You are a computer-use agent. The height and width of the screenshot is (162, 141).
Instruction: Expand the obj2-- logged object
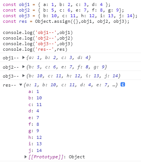pos(23,67)
